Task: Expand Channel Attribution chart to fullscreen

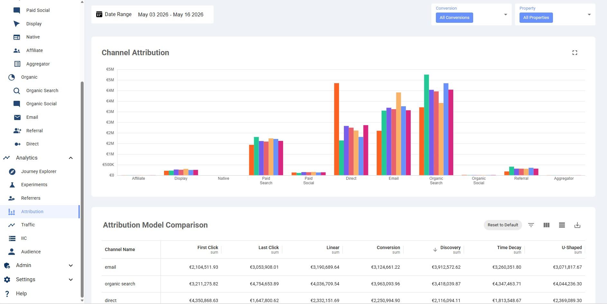Action: 575,53
